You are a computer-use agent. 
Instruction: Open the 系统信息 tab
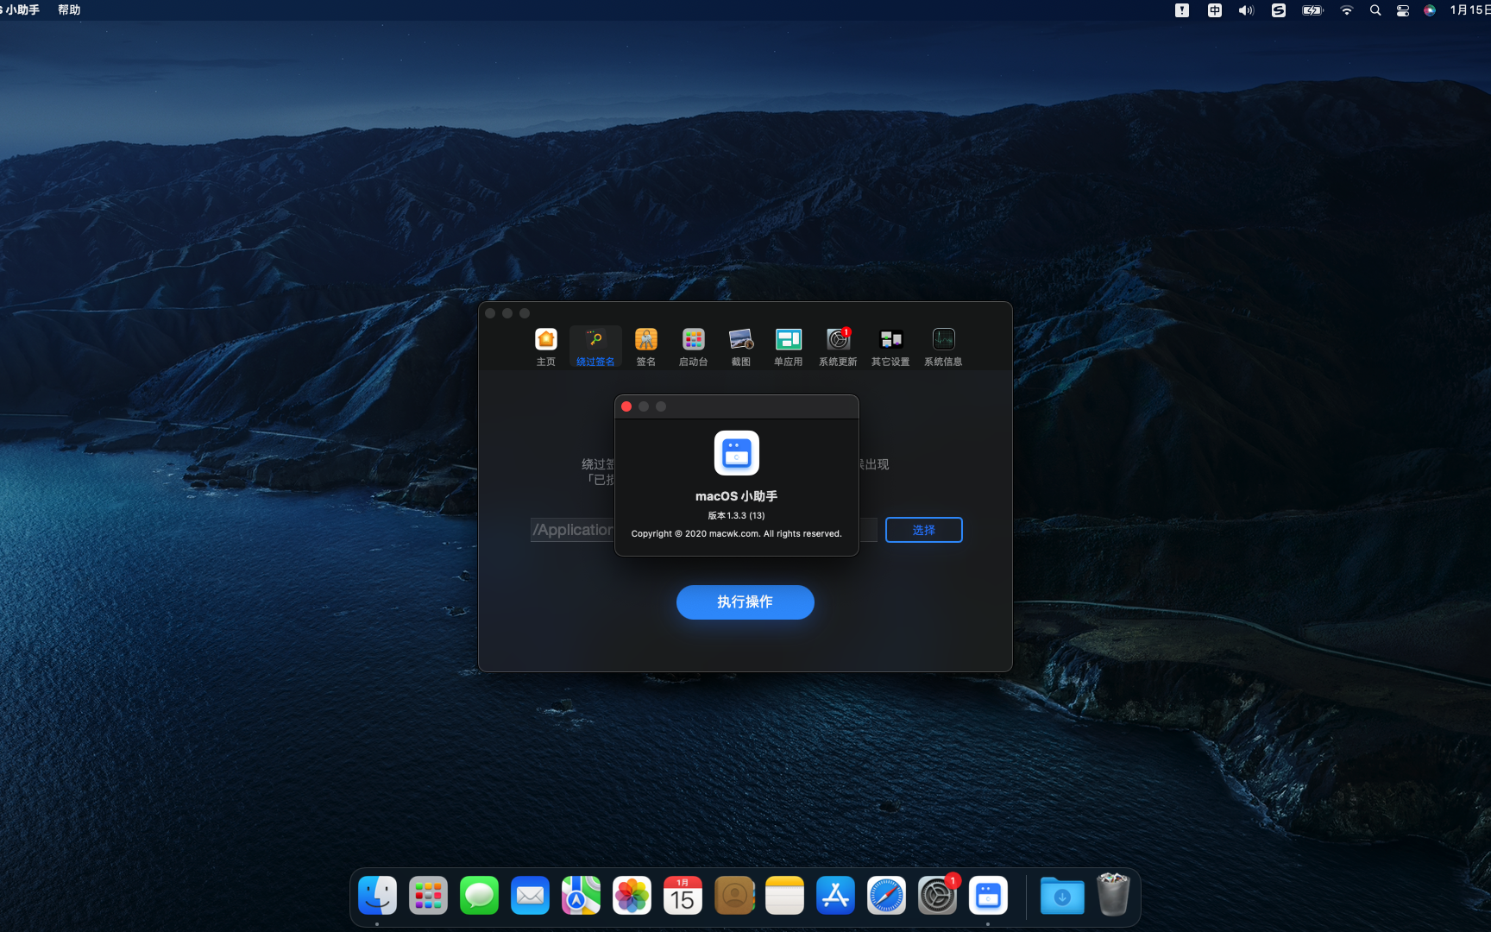[943, 347]
